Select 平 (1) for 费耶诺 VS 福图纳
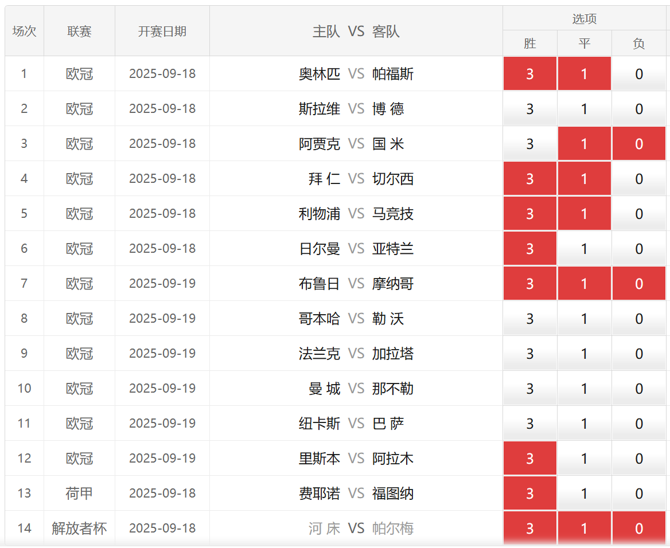Viewport: 670px width, 548px height. (x=584, y=494)
